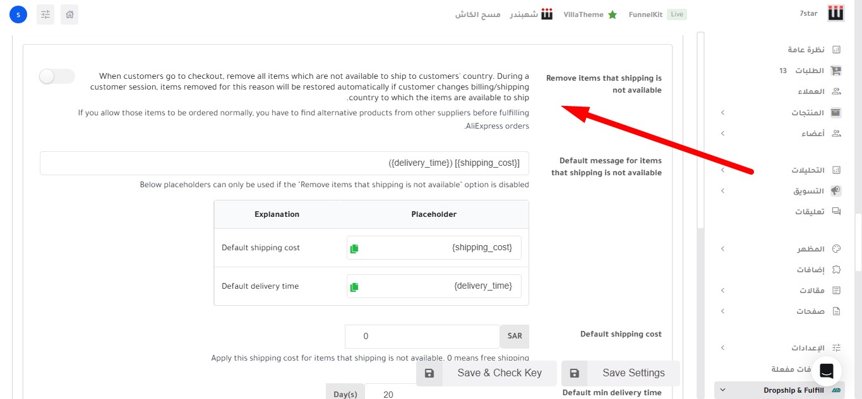The width and height of the screenshot is (862, 399).
Task: Expand the المنتجات sidebar submenu
Action: point(723,113)
